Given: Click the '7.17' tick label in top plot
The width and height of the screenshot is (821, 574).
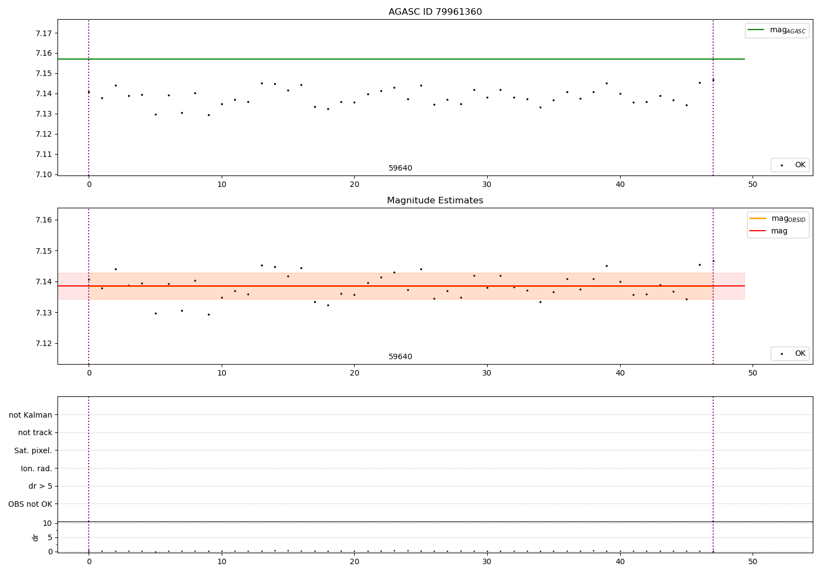Looking at the screenshot, I should [x=44, y=33].
